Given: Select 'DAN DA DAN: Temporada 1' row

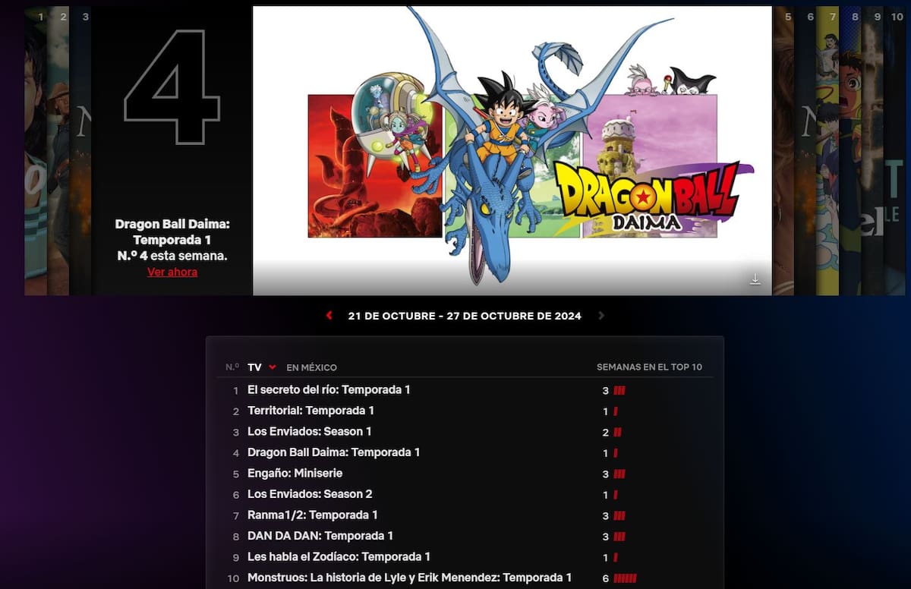Looking at the screenshot, I should 465,536.
